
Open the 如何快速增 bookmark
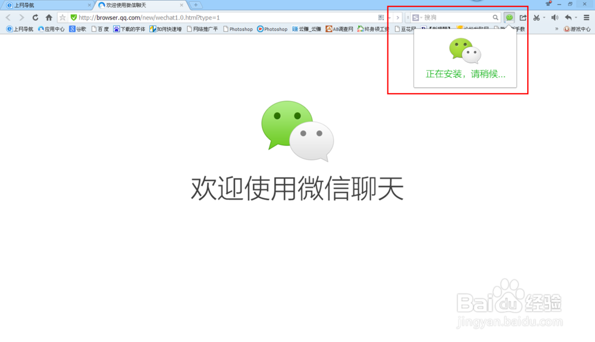pos(165,28)
